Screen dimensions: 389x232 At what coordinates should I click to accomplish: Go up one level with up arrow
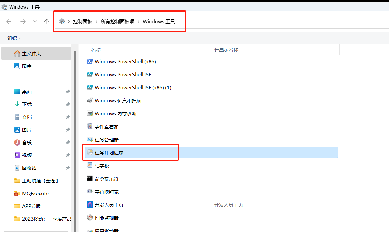point(47,21)
